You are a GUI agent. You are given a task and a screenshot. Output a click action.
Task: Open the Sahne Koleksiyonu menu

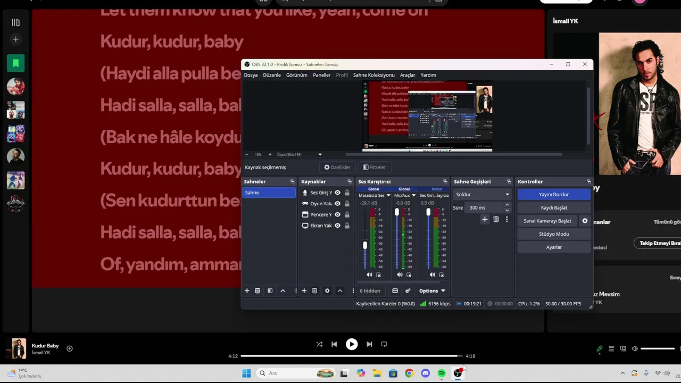(374, 75)
